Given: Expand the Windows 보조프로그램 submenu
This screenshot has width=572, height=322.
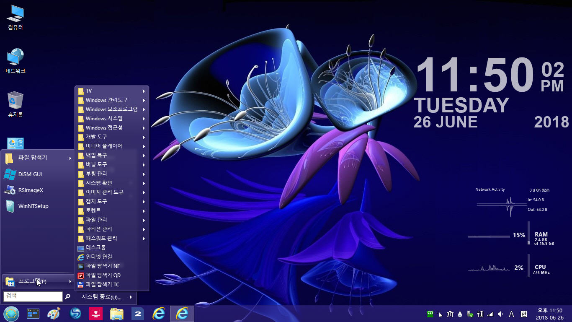Looking at the screenshot, I should 111,109.
